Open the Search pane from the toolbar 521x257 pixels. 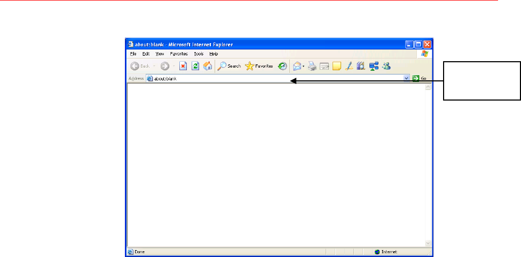pyautogui.click(x=229, y=66)
